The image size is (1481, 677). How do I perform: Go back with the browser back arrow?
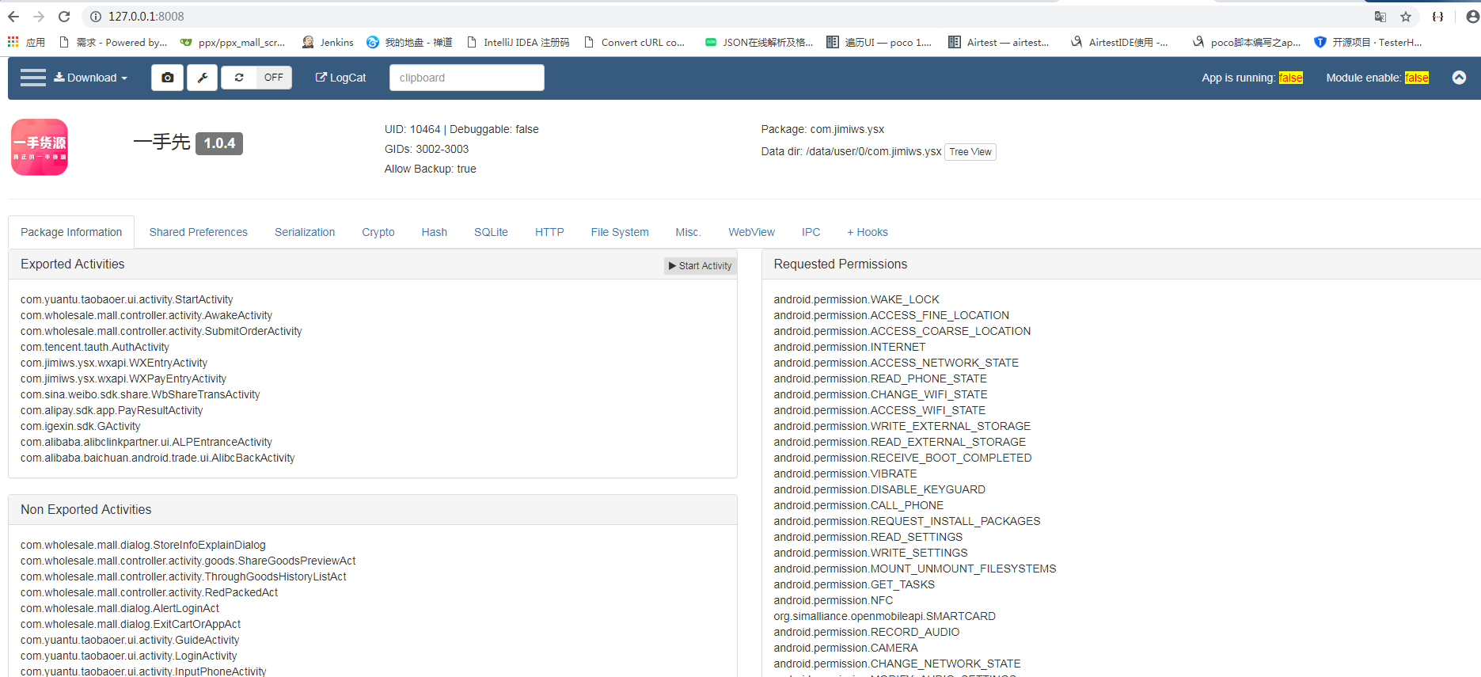(13, 17)
